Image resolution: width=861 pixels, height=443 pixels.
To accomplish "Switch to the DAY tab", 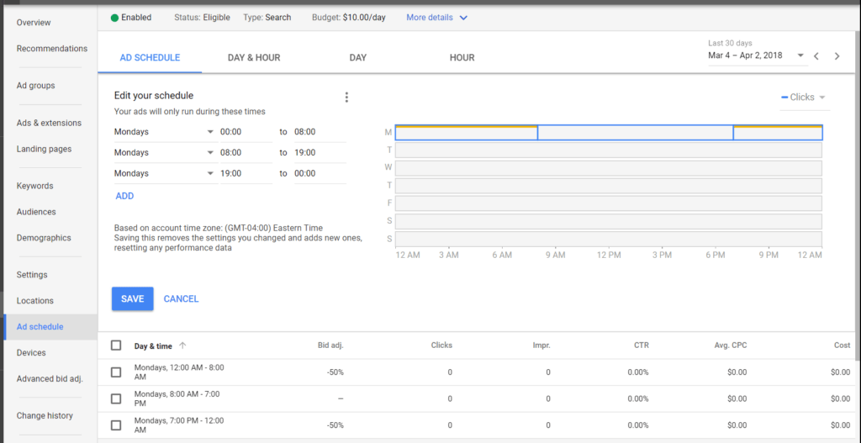I will [x=358, y=58].
